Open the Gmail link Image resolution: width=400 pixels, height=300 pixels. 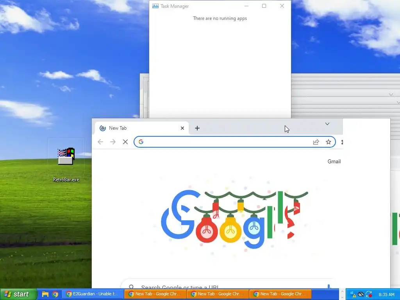(334, 161)
